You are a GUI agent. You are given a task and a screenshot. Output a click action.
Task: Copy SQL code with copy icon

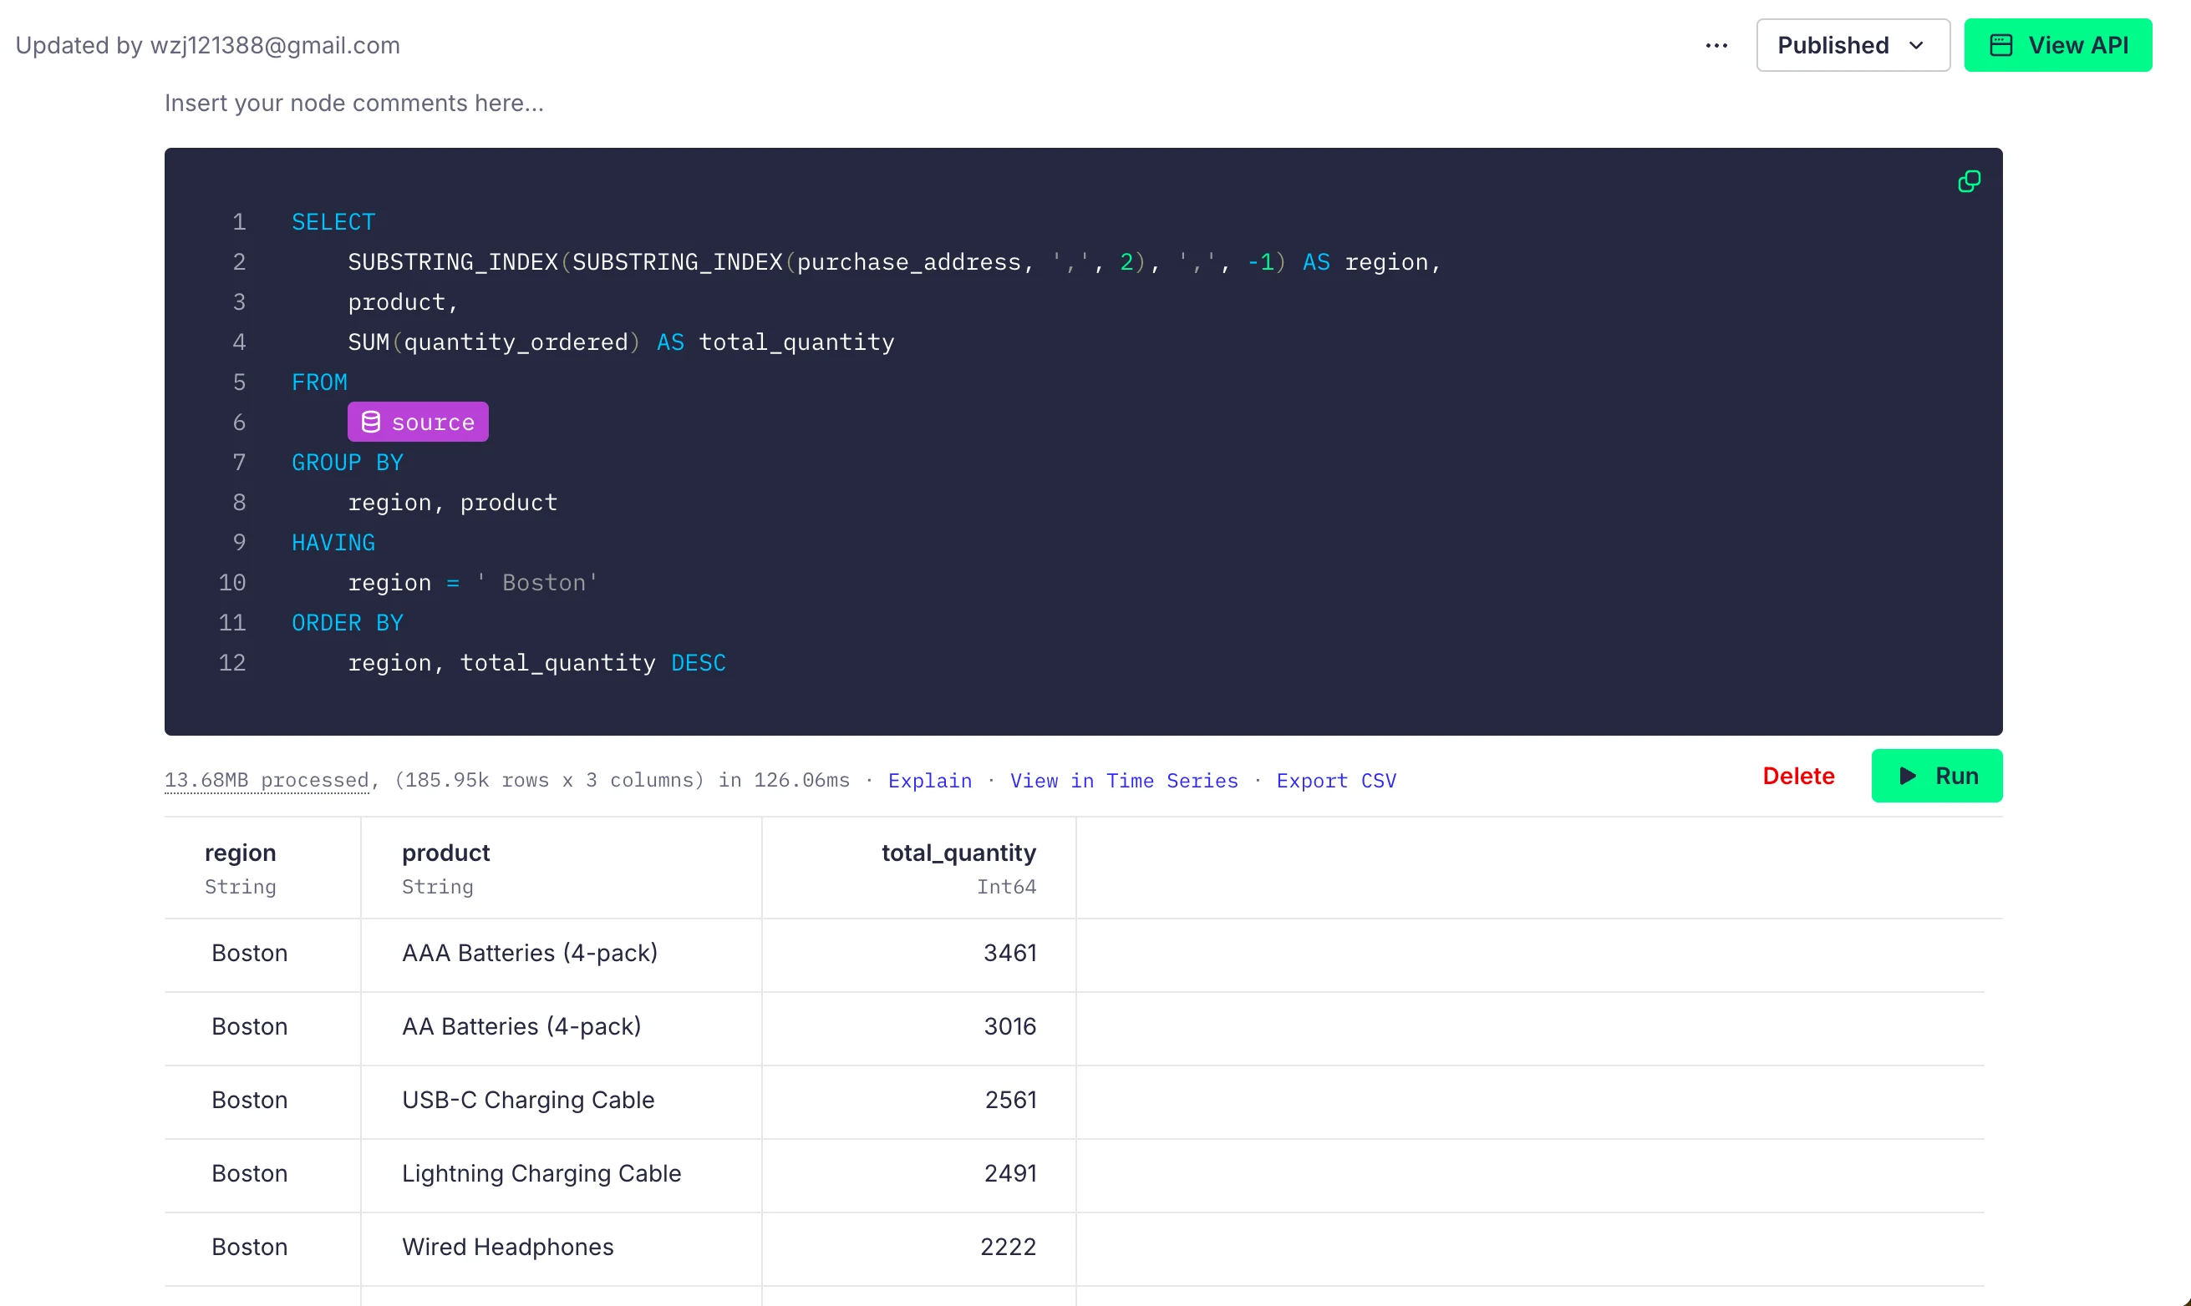(1968, 181)
